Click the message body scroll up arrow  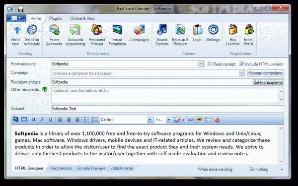[281, 128]
